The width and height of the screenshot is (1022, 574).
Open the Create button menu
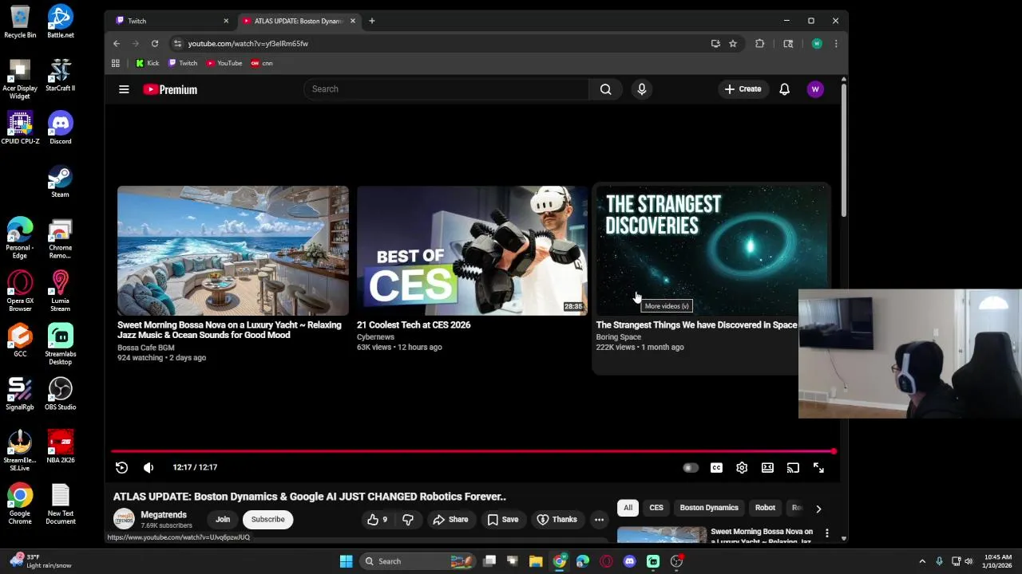coord(743,89)
